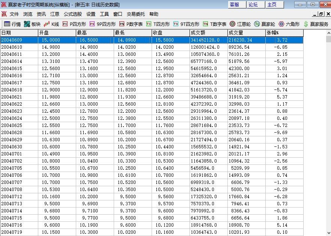Click the 涨幅 value 5.37
331x236 pixels.
282,97
